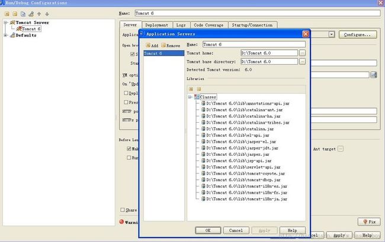
Task: Click the catalina-ant.jar icon
Action: click(x=203, y=110)
